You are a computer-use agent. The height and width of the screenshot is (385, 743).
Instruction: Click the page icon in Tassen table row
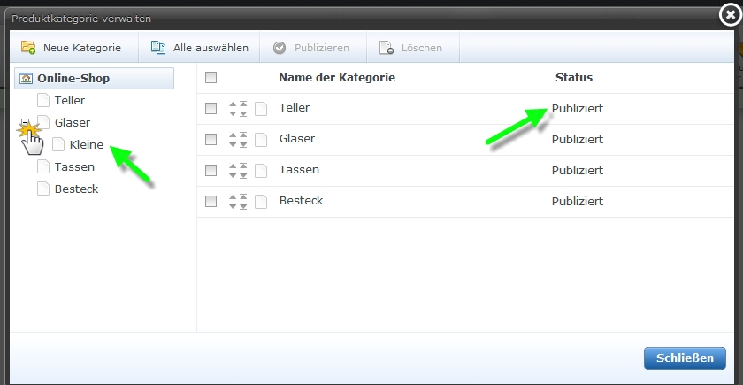point(261,170)
